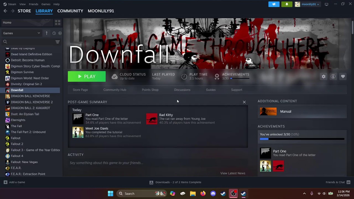Click the achievements gear icon
Viewport: 354px width, 199px height.
click(x=217, y=76)
